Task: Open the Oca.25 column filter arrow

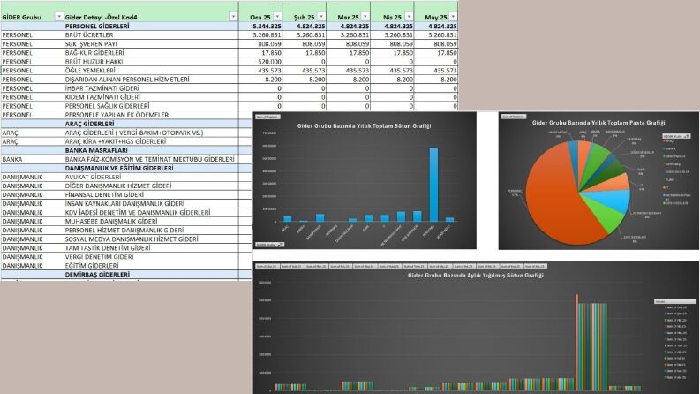Action: [x=277, y=17]
